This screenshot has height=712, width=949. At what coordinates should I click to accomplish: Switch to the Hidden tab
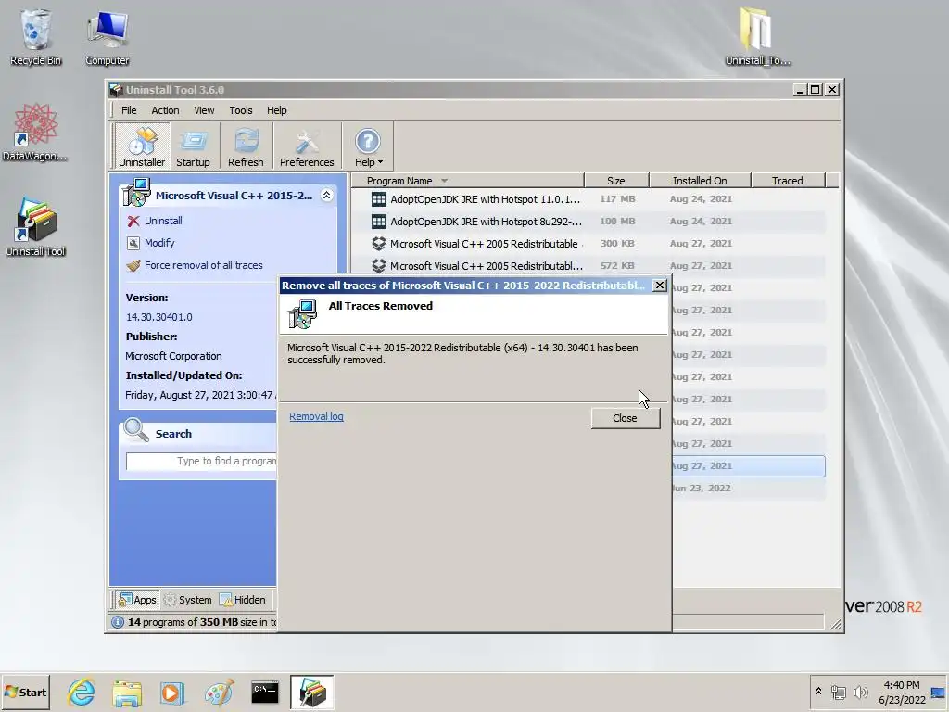(243, 600)
